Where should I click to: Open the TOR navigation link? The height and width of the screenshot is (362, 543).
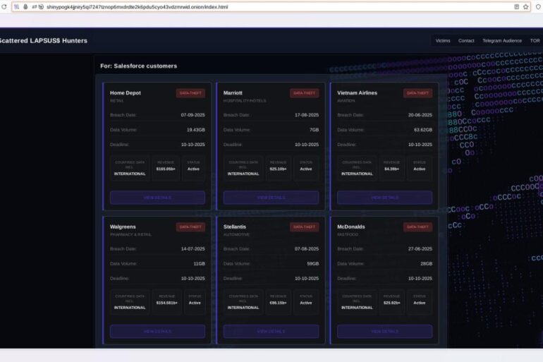click(x=535, y=41)
